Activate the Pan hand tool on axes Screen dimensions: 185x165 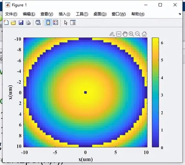125,34
